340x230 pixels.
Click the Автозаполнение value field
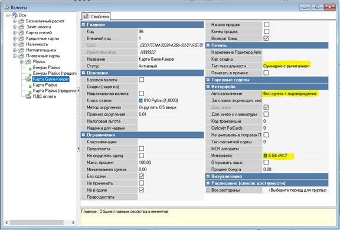tap(295, 94)
